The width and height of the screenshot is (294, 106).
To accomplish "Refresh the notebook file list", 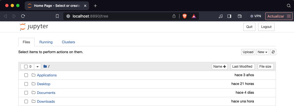I will tap(273, 52).
